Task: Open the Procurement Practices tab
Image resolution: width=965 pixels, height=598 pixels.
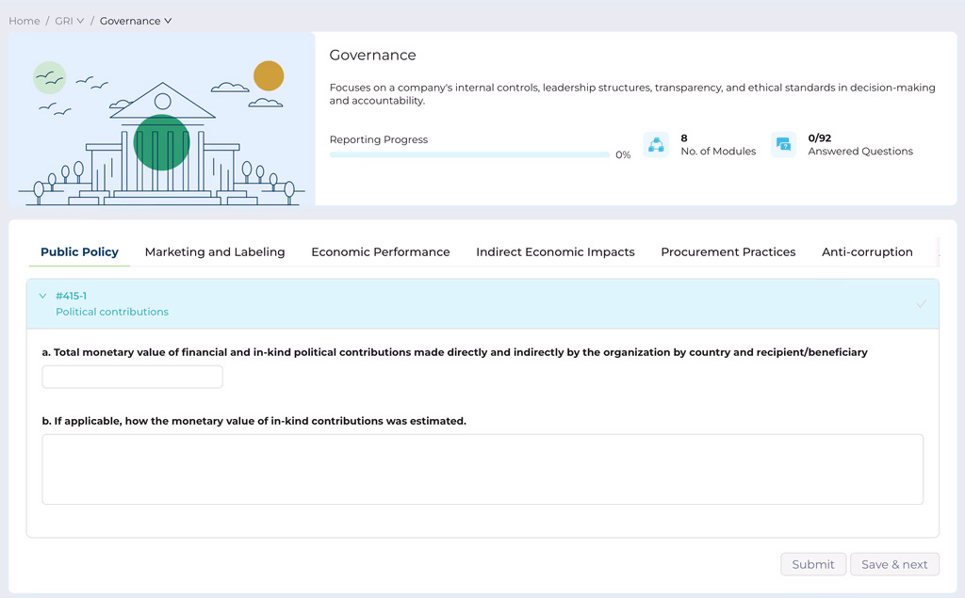Action: click(728, 252)
